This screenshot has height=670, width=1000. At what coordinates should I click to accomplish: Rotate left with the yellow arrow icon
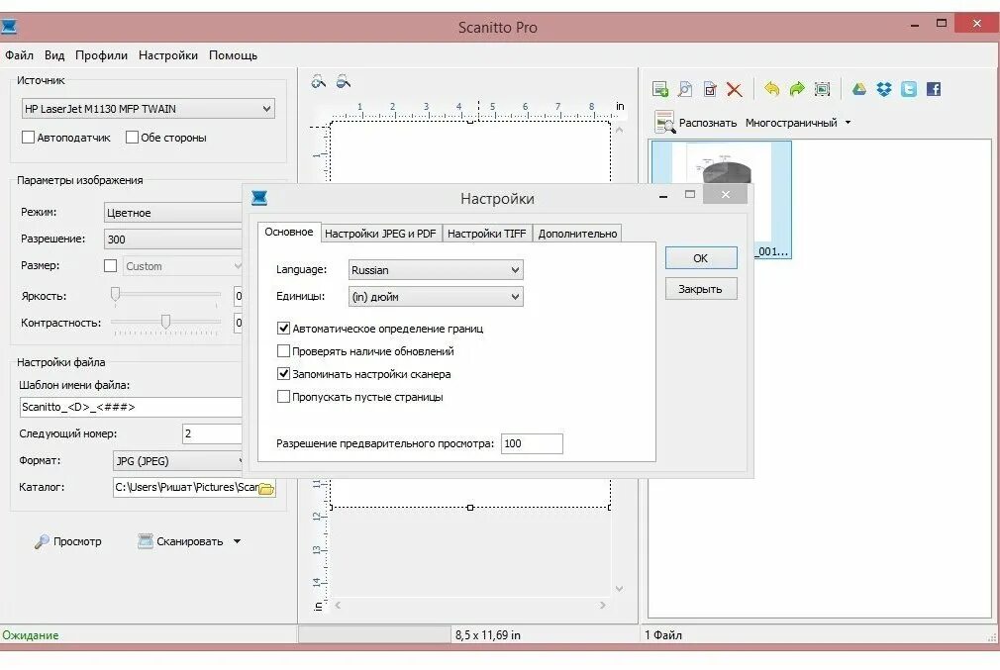[771, 89]
